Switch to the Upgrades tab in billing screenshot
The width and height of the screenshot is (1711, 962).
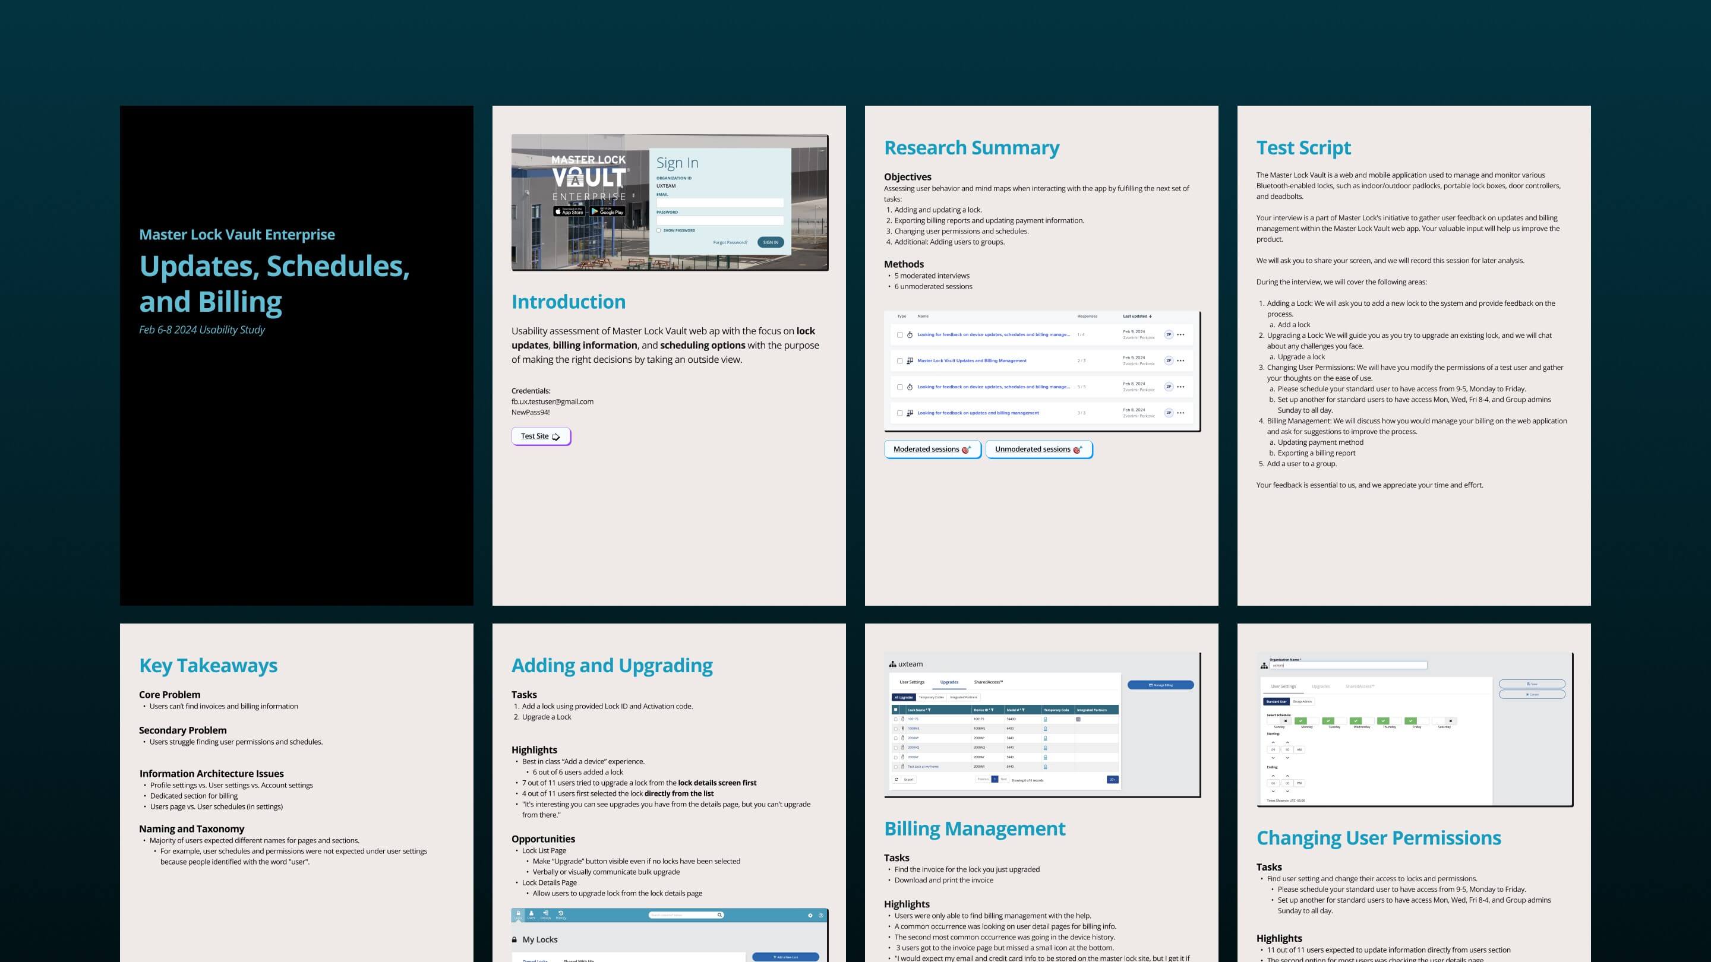[x=949, y=682]
